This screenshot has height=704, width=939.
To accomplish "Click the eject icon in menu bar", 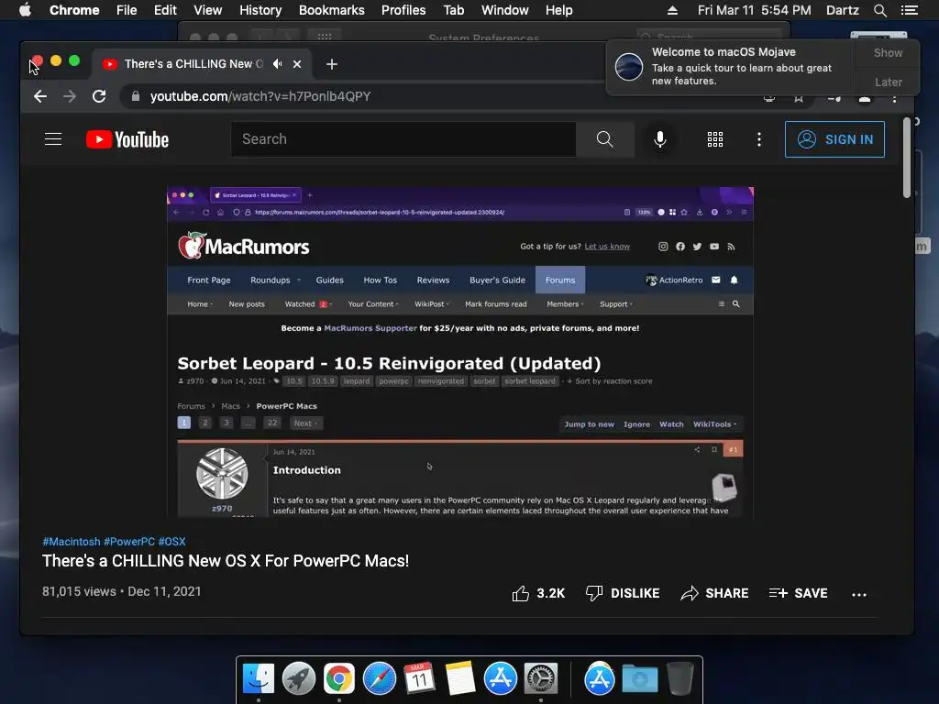I will (x=672, y=10).
